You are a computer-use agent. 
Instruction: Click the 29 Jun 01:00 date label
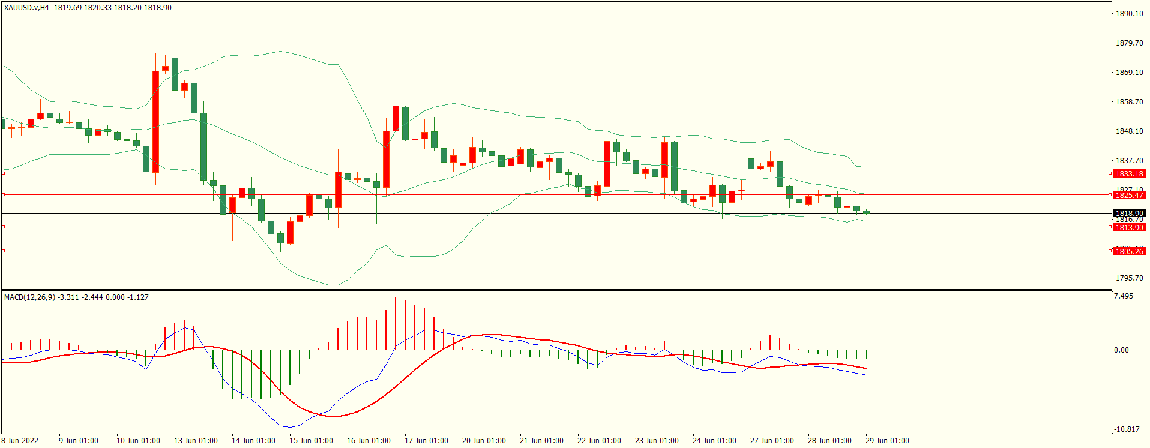click(887, 441)
